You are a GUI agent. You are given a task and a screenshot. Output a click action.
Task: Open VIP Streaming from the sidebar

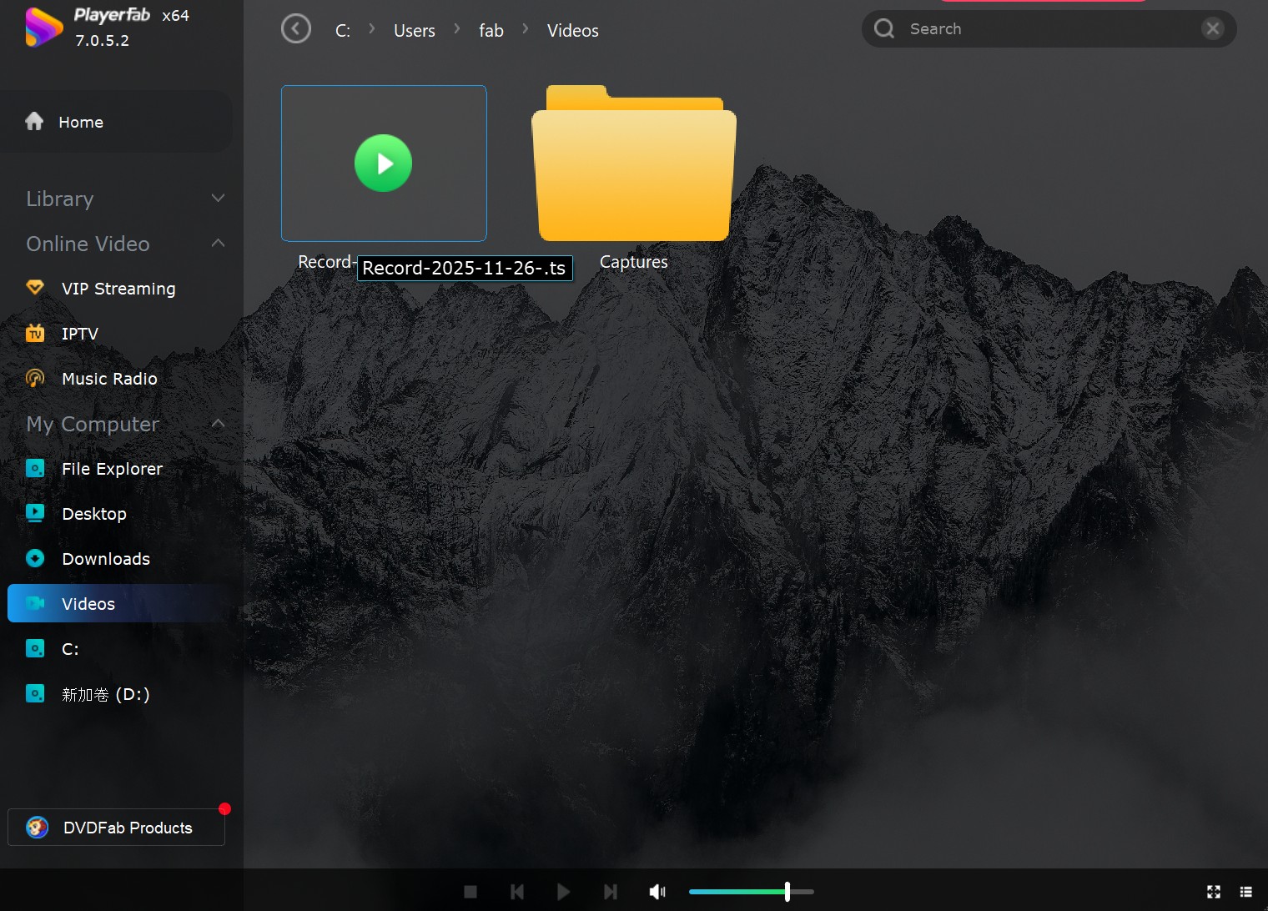(118, 288)
